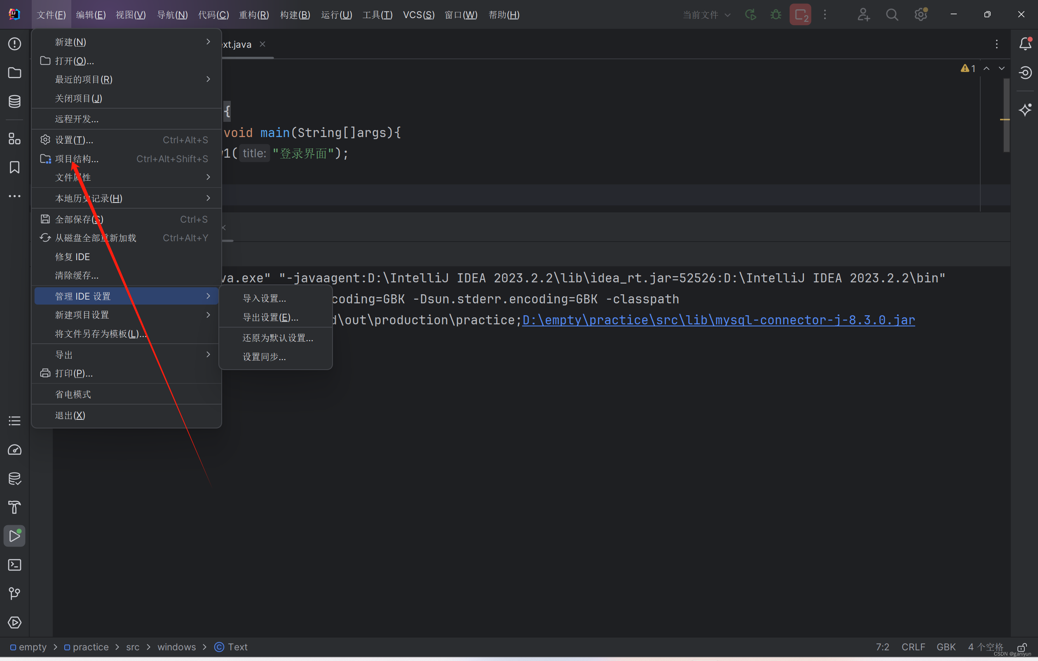Open the Git version control icon

pyautogui.click(x=15, y=594)
